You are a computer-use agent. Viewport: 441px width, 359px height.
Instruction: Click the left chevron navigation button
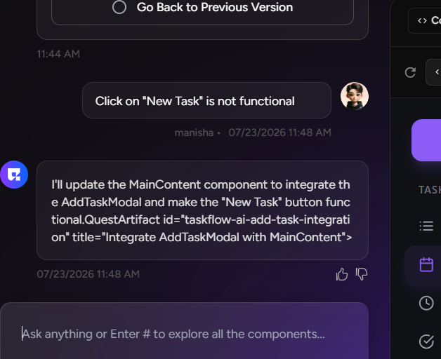435,72
